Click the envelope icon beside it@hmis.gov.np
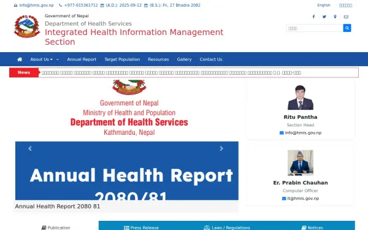 284,199
